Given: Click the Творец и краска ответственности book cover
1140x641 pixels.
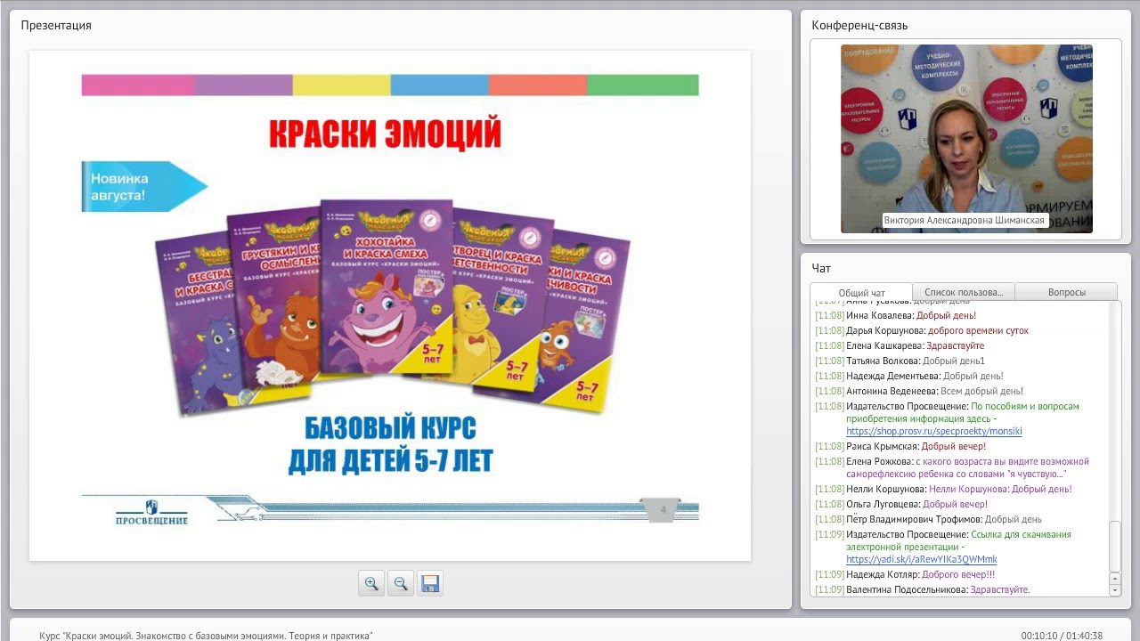Looking at the screenshot, I should 499,299.
